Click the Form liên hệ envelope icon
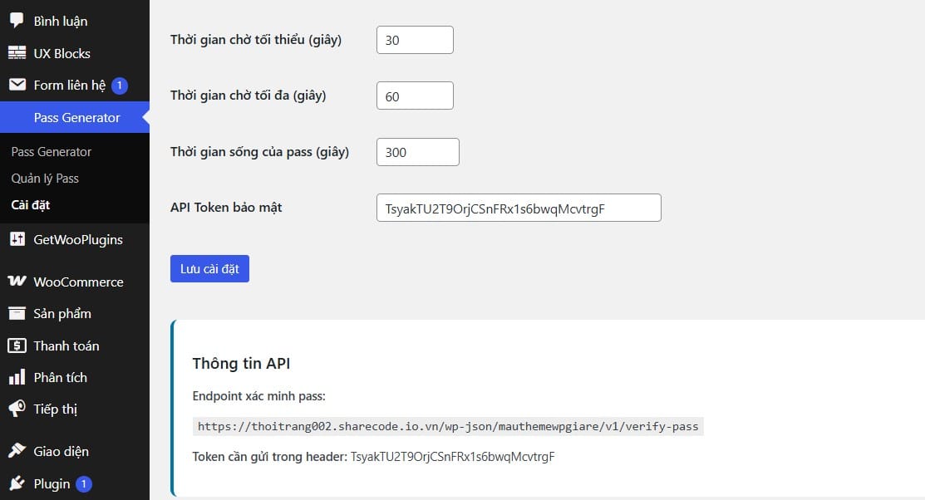The height and width of the screenshot is (500, 925). click(x=17, y=85)
